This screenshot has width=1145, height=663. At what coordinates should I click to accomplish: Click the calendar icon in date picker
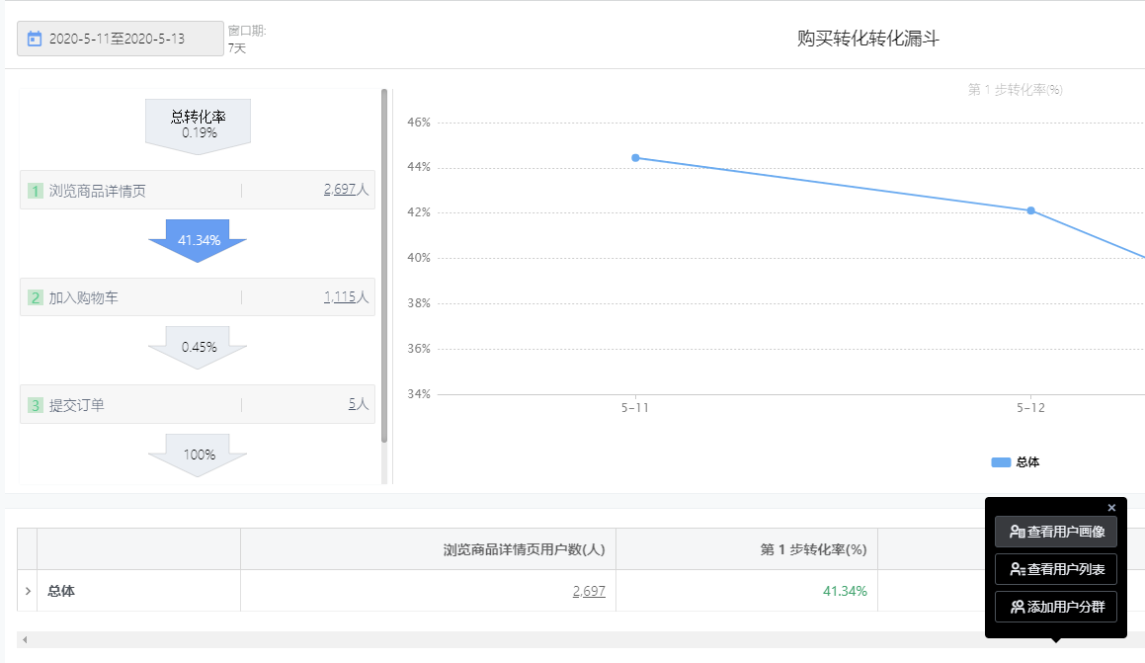tap(35, 40)
